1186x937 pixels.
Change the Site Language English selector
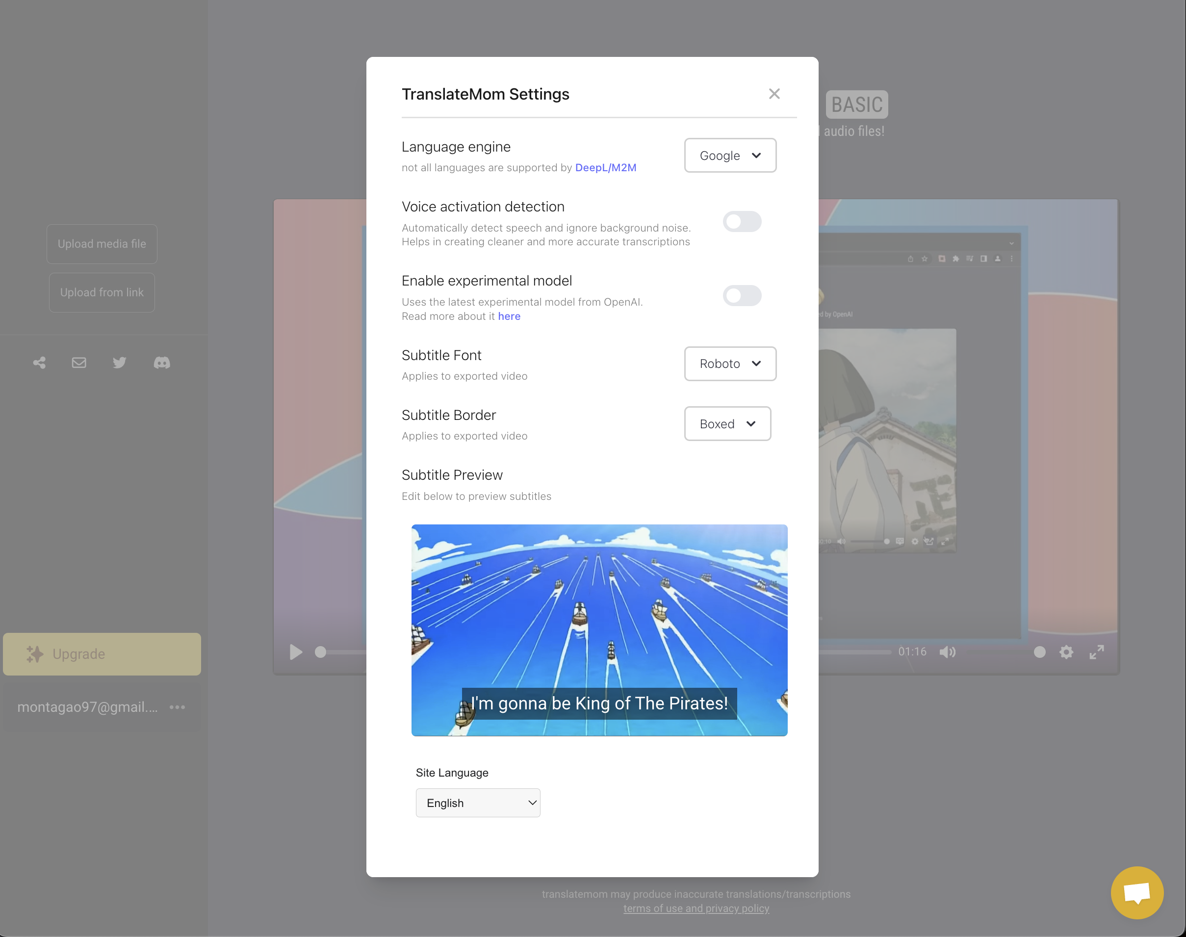(478, 803)
